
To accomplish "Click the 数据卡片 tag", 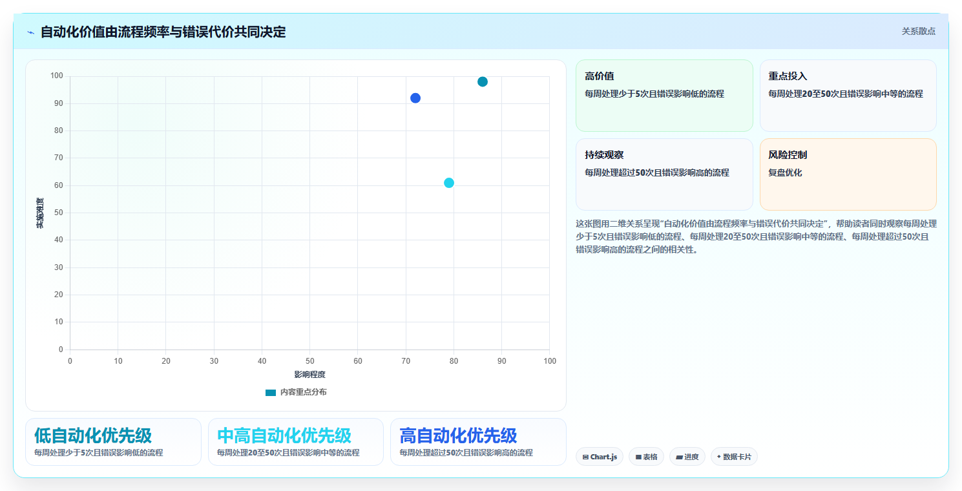I will coord(734,457).
